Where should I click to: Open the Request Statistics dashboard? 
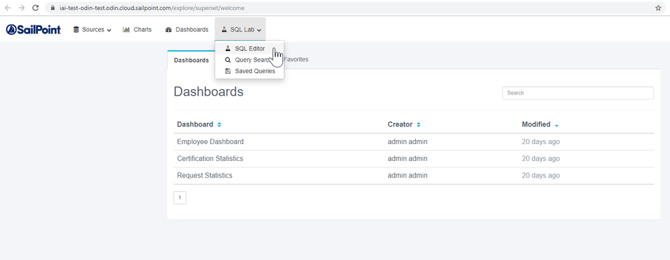click(x=205, y=176)
